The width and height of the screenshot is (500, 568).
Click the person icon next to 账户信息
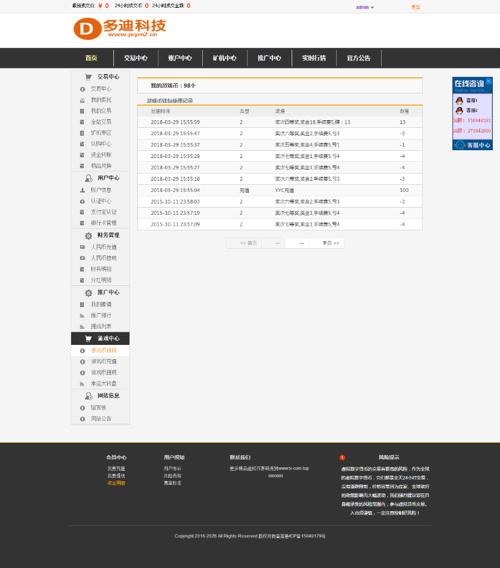click(82, 190)
